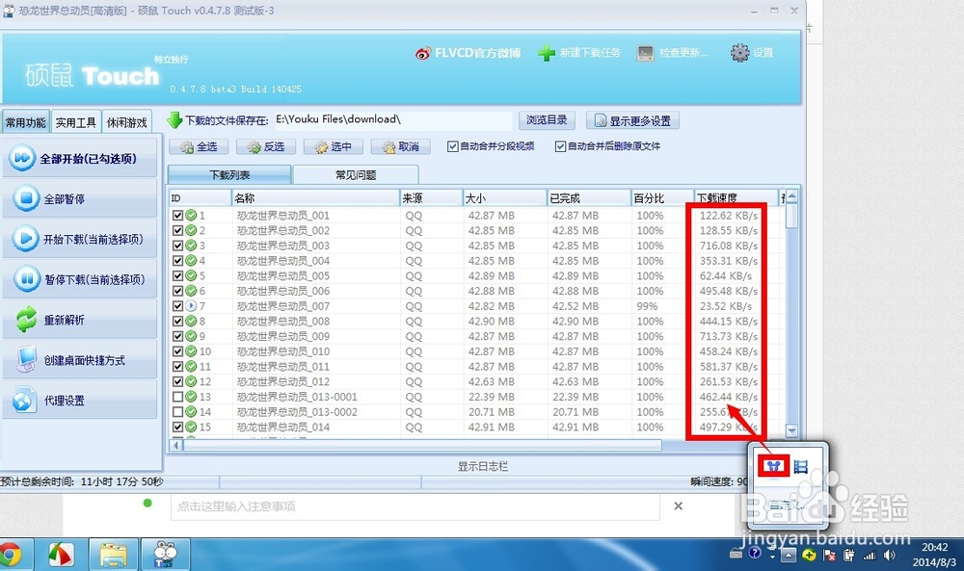Click the 硕鼠 Touch taskbar icon
This screenshot has height=571, width=964.
(164, 555)
